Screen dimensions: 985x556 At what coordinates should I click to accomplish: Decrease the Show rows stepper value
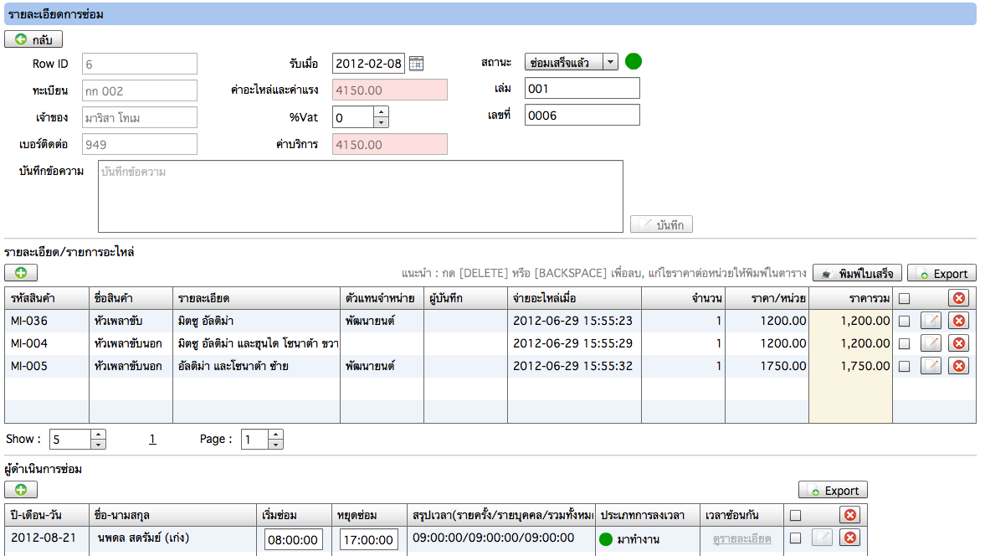[98, 444]
